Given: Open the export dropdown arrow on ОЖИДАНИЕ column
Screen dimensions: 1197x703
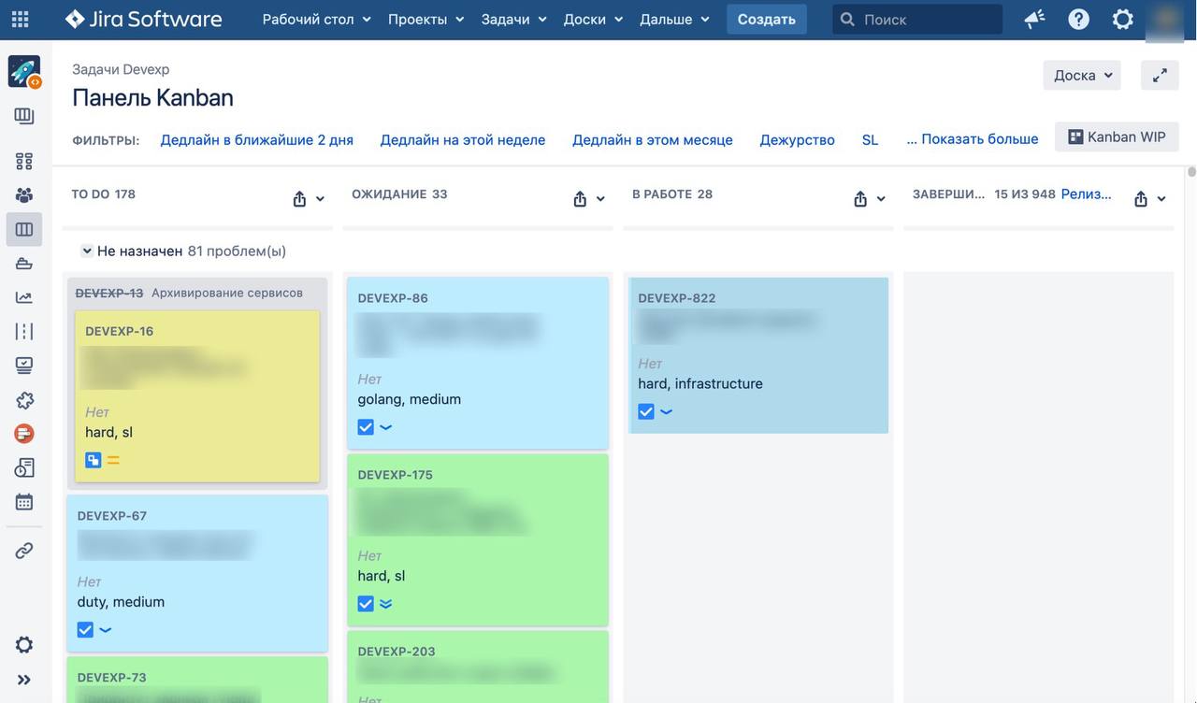Looking at the screenshot, I should click(599, 199).
